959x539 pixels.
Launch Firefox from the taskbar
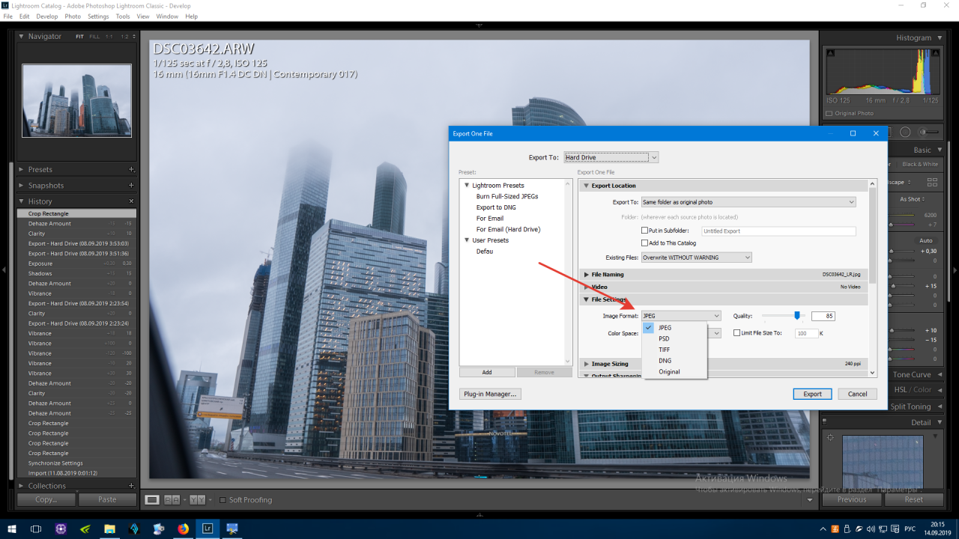click(x=184, y=529)
